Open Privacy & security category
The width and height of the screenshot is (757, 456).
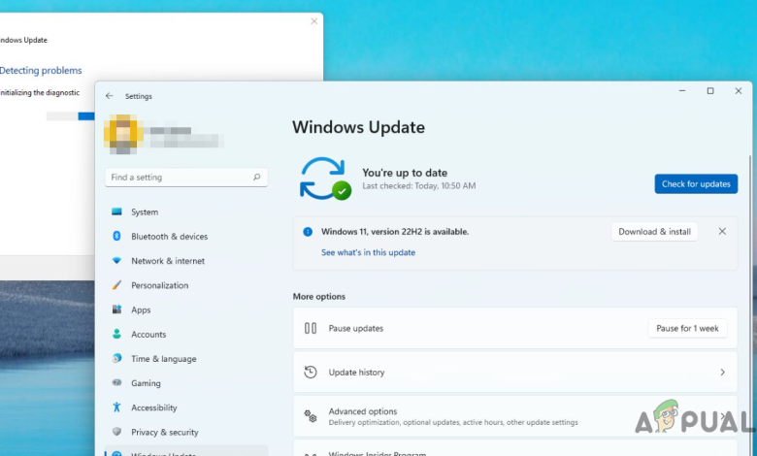click(186, 432)
